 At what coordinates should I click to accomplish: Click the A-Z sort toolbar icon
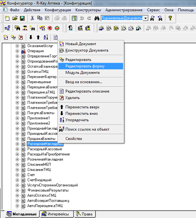pos(45,37)
